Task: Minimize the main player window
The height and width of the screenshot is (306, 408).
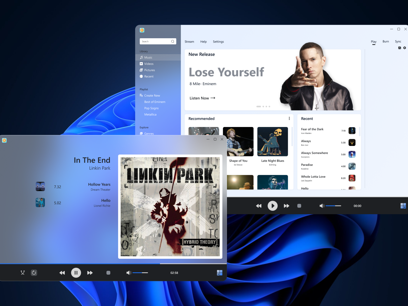Action: tap(392, 29)
